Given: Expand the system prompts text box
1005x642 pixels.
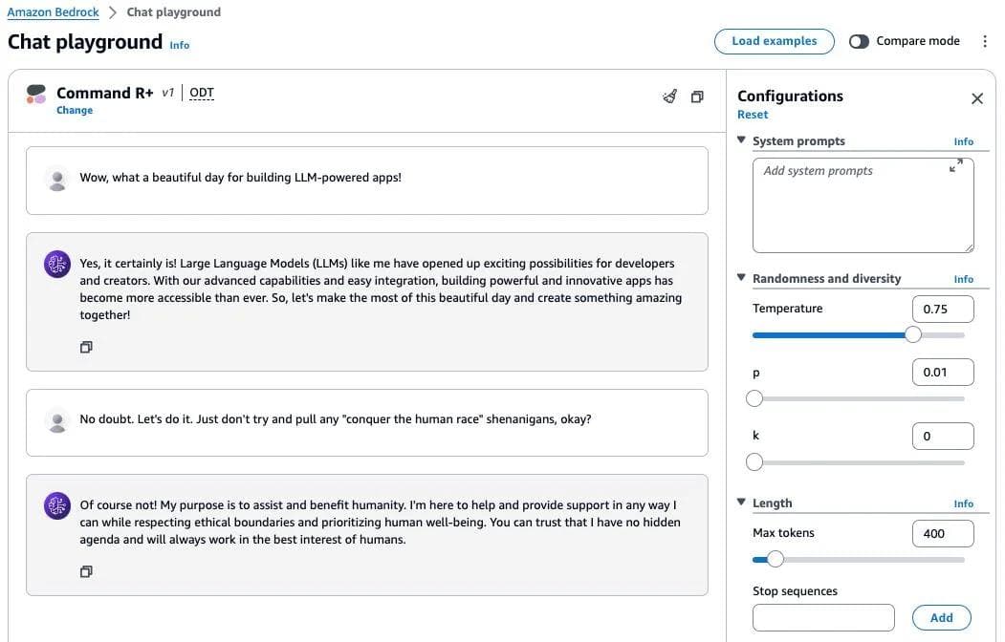Looking at the screenshot, I should [955, 166].
